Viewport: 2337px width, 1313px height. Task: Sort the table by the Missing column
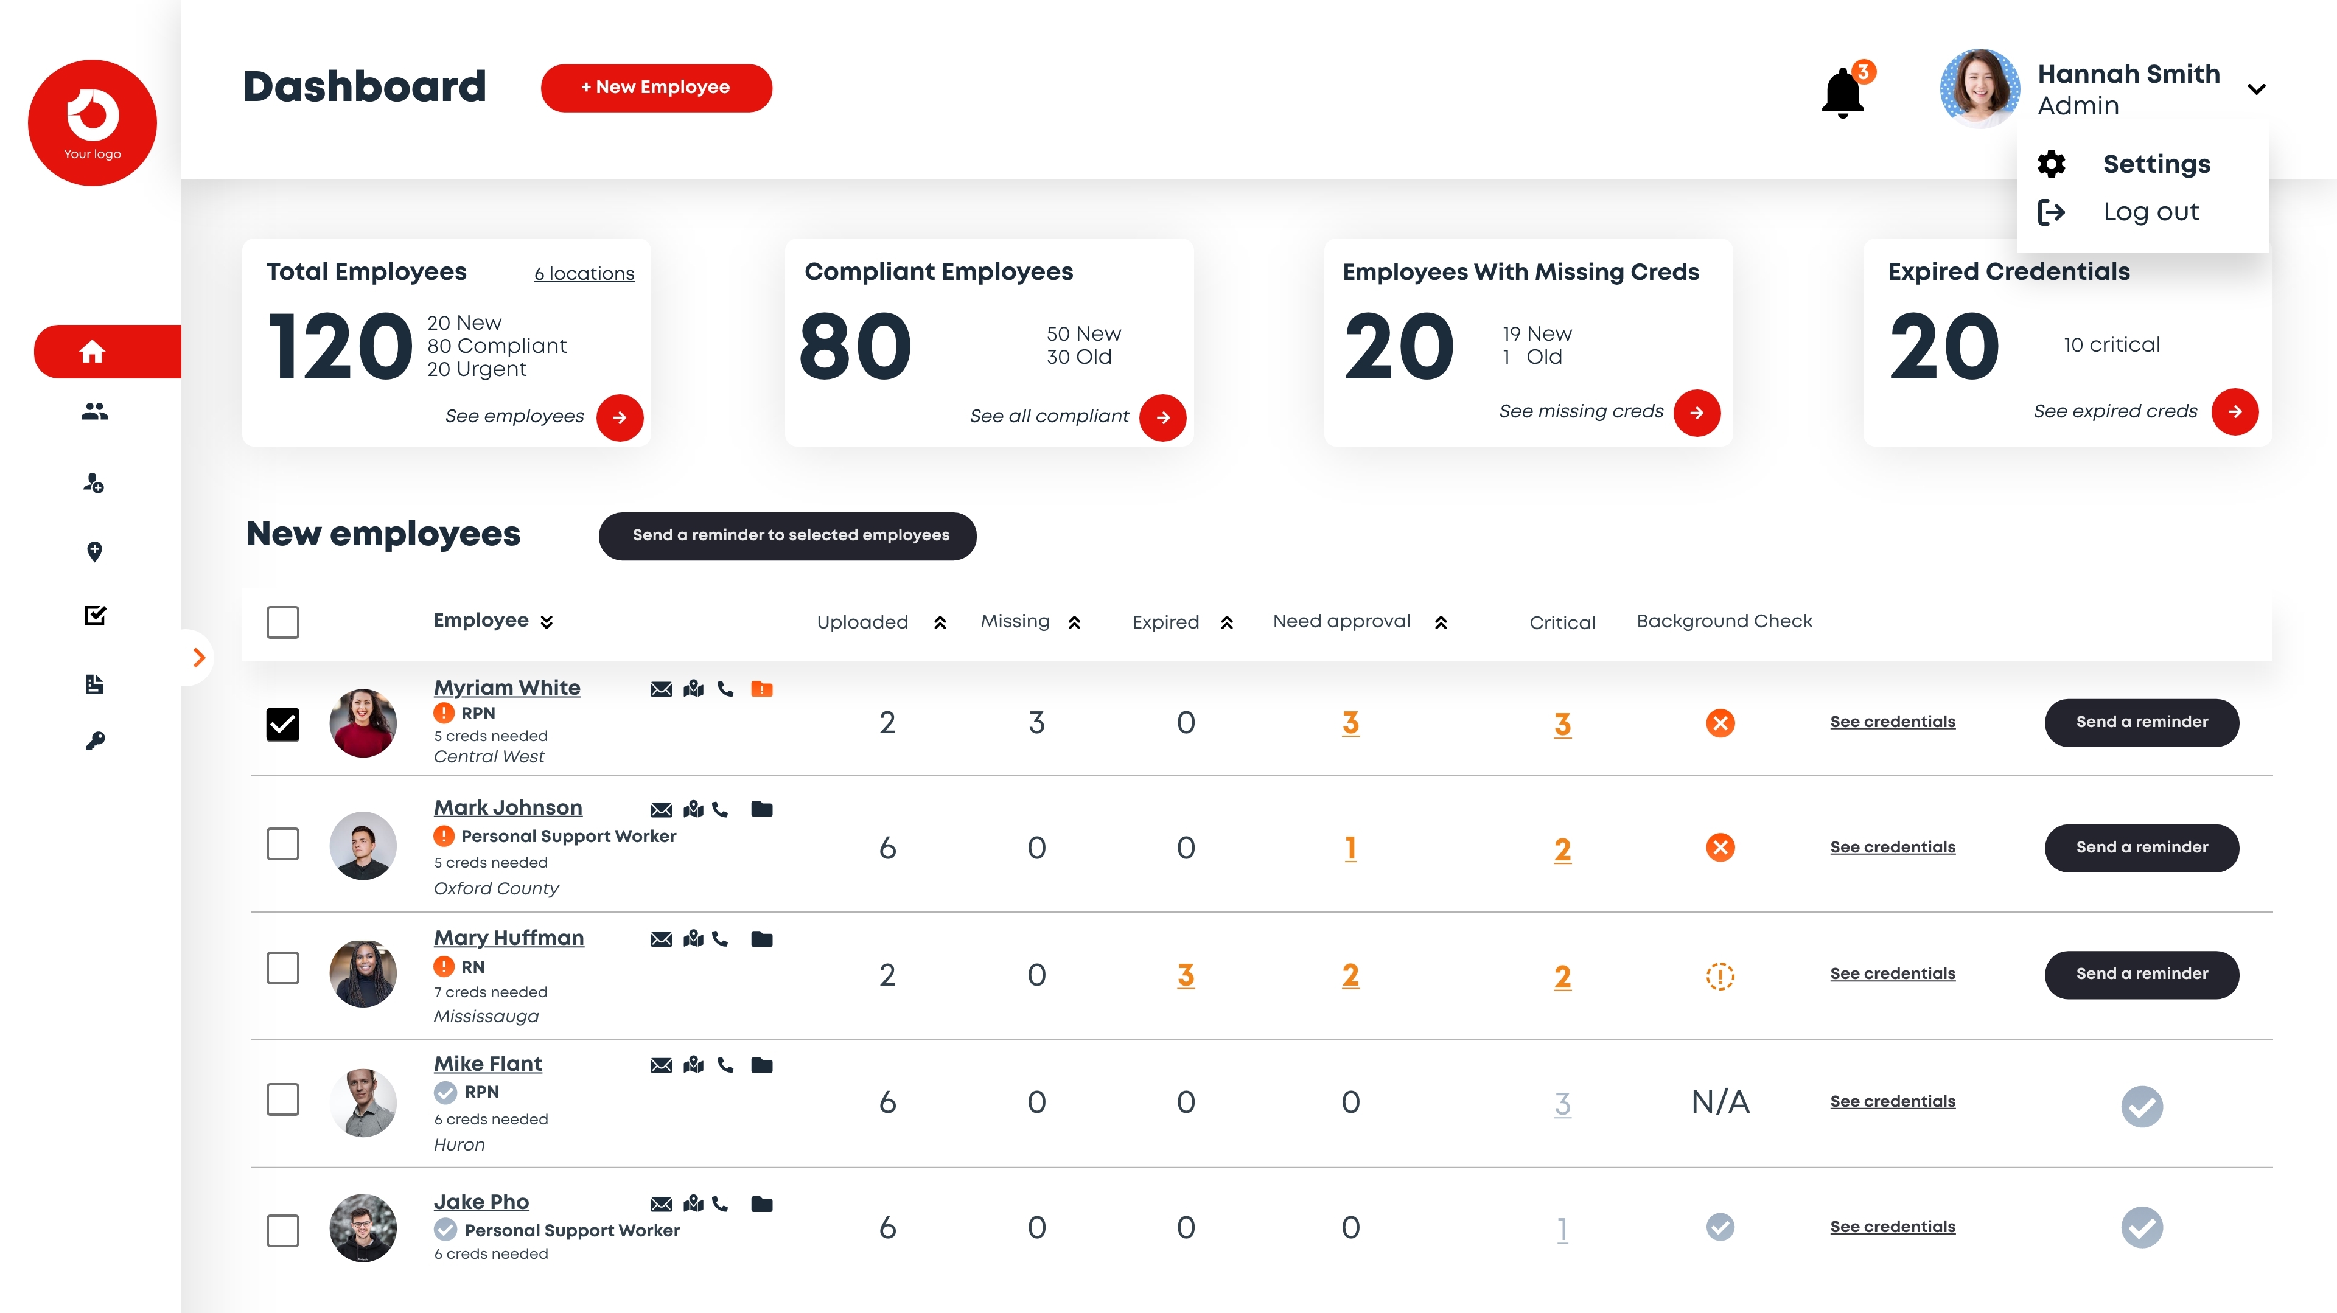(1074, 622)
